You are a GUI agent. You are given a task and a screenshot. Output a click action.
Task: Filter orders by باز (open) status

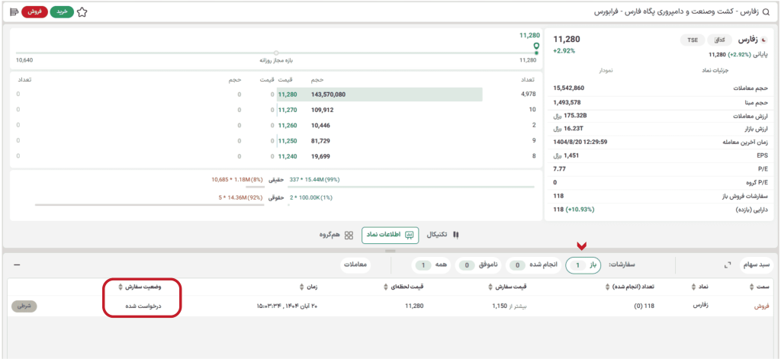pos(583,265)
